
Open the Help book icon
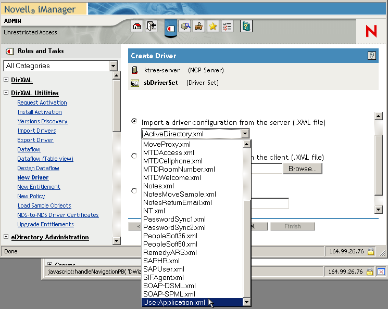246,26
